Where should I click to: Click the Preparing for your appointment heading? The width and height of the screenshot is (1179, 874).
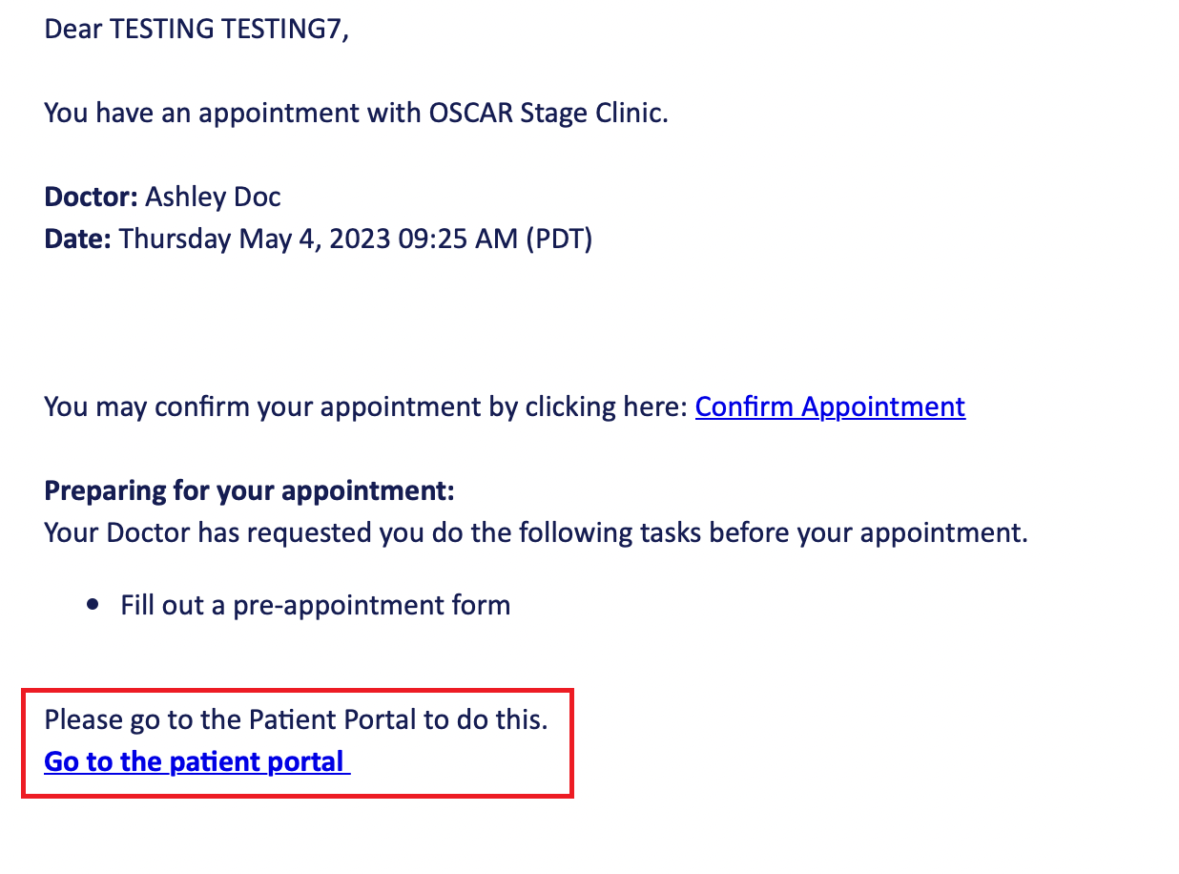coord(249,491)
